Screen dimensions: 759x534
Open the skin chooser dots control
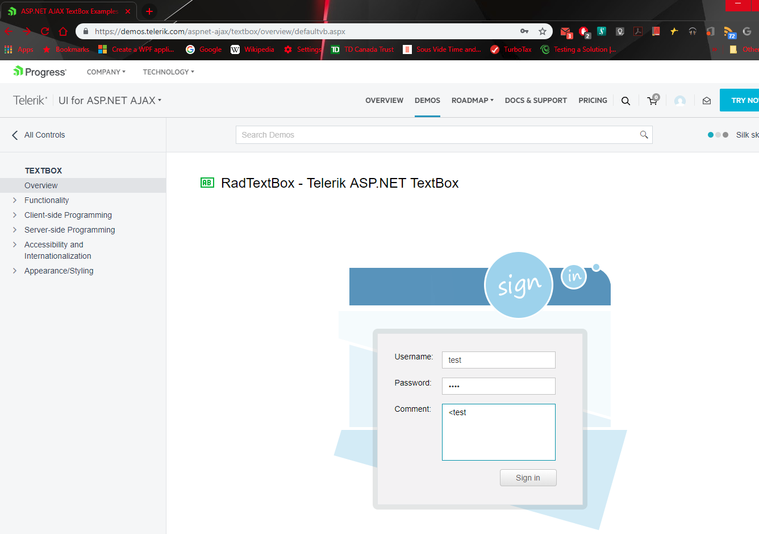[718, 135]
